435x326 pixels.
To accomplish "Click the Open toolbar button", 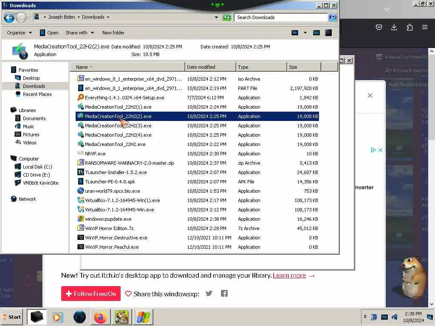I will 49,33.
